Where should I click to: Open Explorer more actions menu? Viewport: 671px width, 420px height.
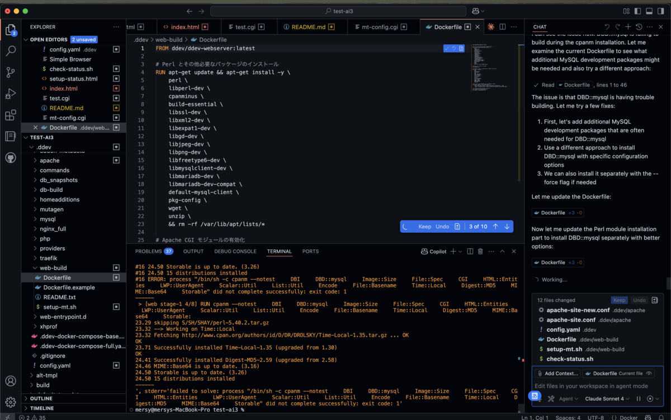click(x=116, y=27)
